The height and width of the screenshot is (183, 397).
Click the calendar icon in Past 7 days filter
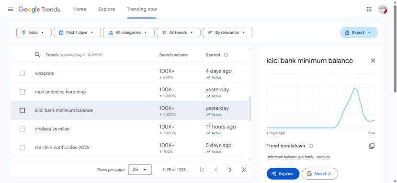61,32
